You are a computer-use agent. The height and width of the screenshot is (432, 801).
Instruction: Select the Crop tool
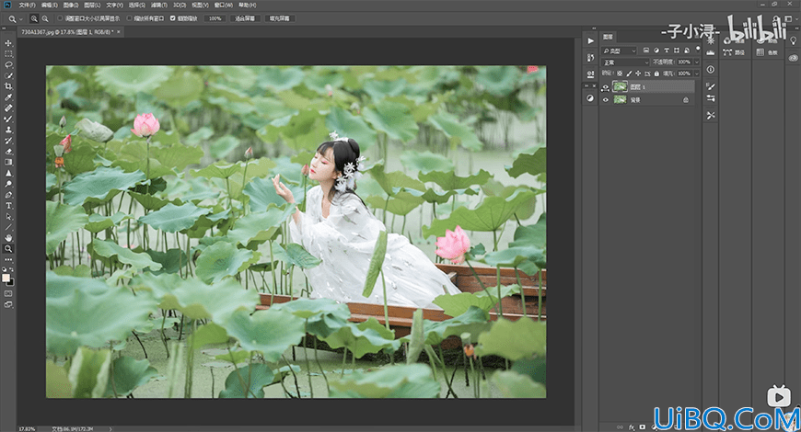(x=8, y=86)
